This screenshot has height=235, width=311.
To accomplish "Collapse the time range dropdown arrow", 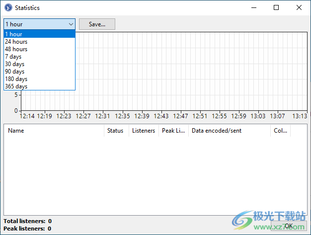I will [x=71, y=24].
